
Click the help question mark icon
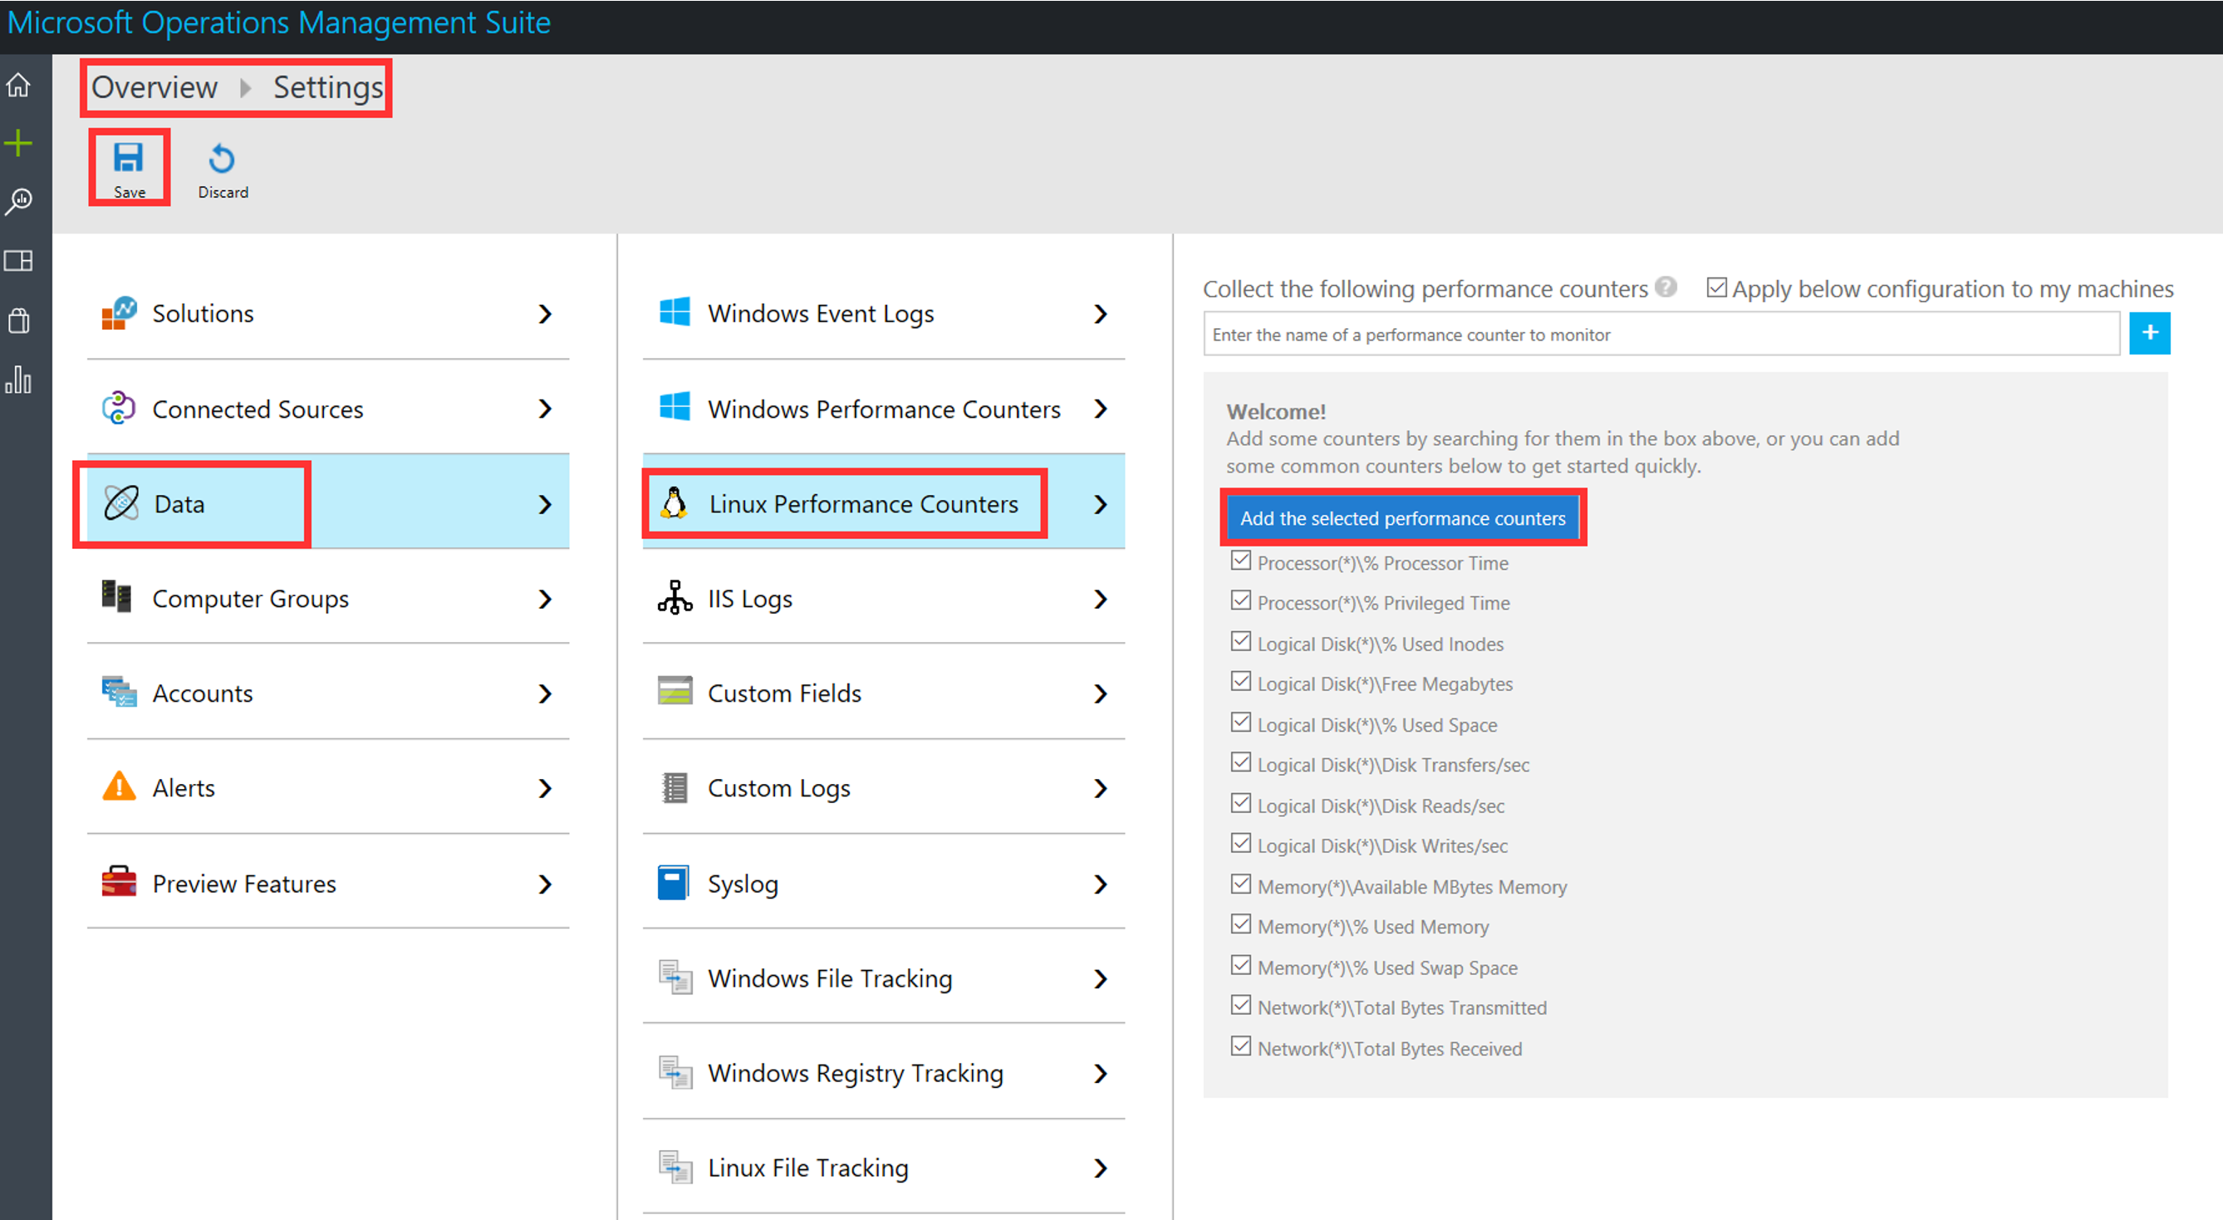pos(1666,287)
